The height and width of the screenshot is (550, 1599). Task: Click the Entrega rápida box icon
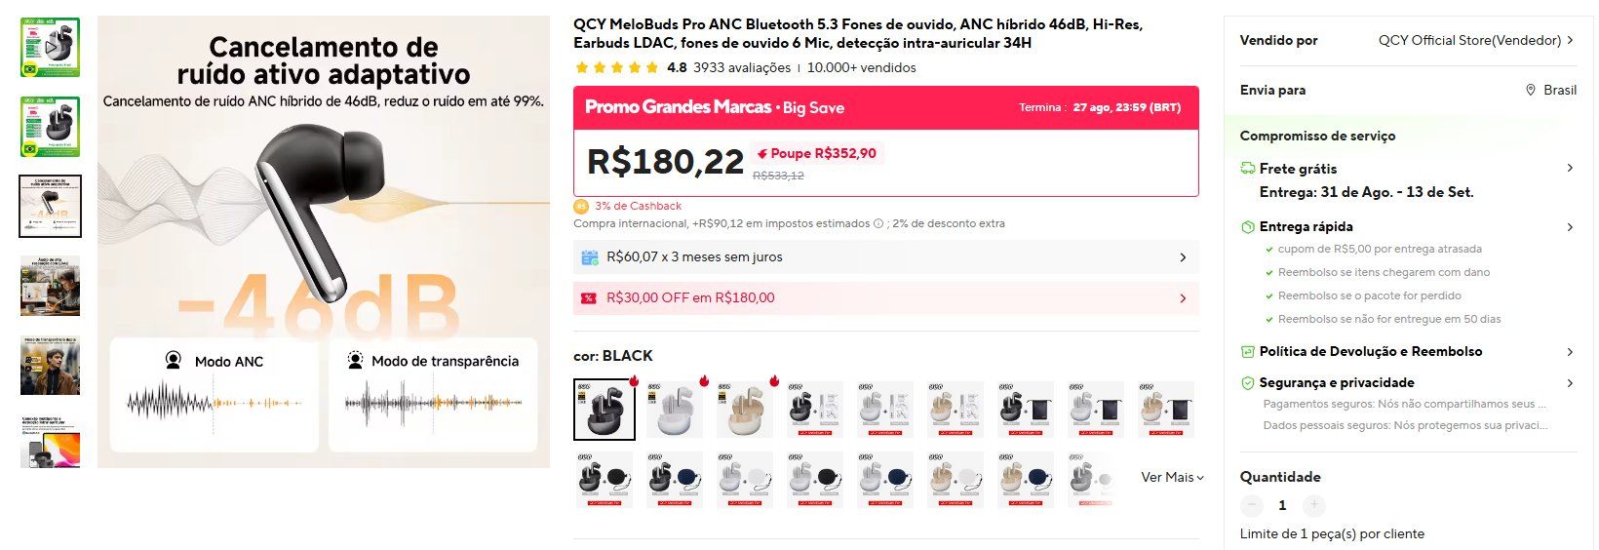pos(1247,227)
